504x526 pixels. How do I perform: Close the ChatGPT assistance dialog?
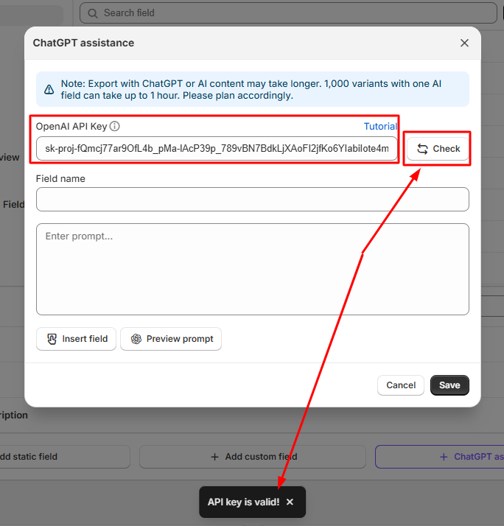tap(464, 43)
